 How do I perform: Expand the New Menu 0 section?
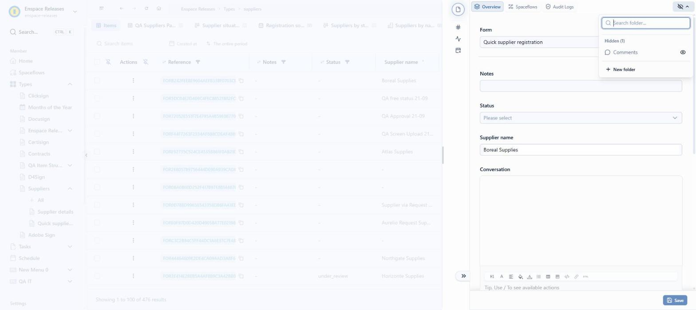[x=70, y=270]
